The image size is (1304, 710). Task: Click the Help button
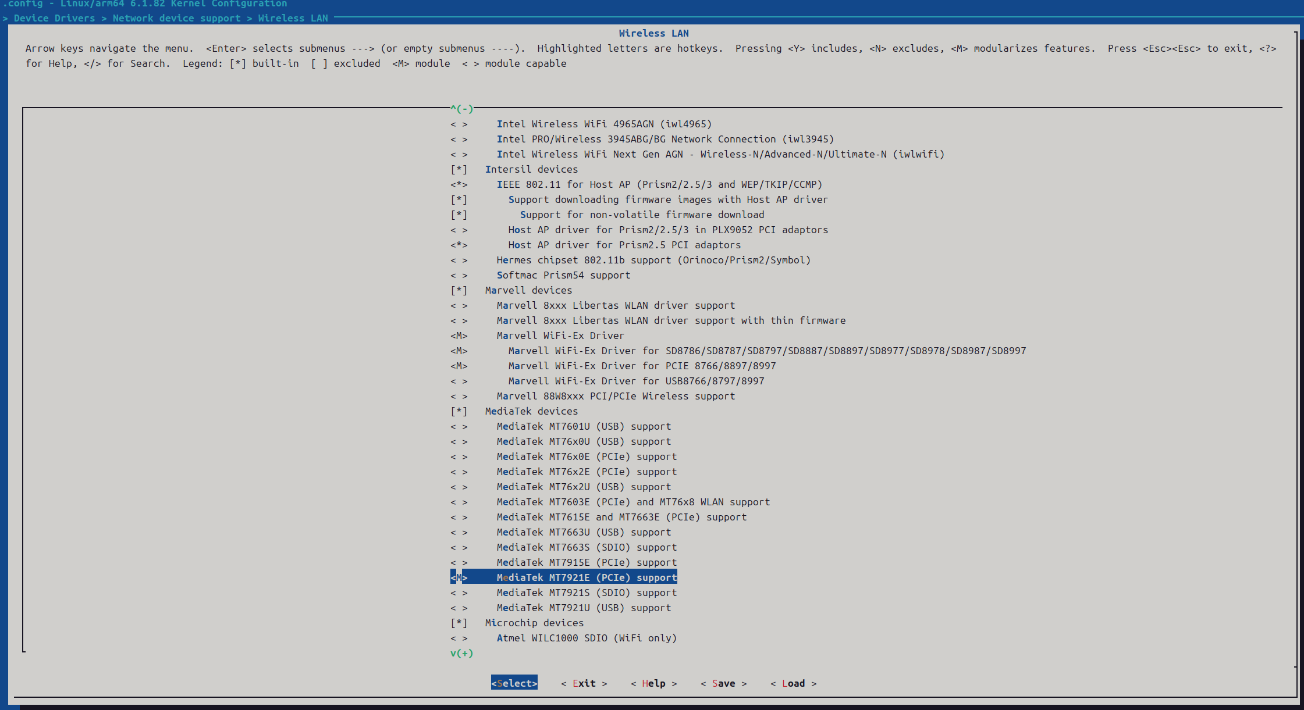(x=654, y=683)
